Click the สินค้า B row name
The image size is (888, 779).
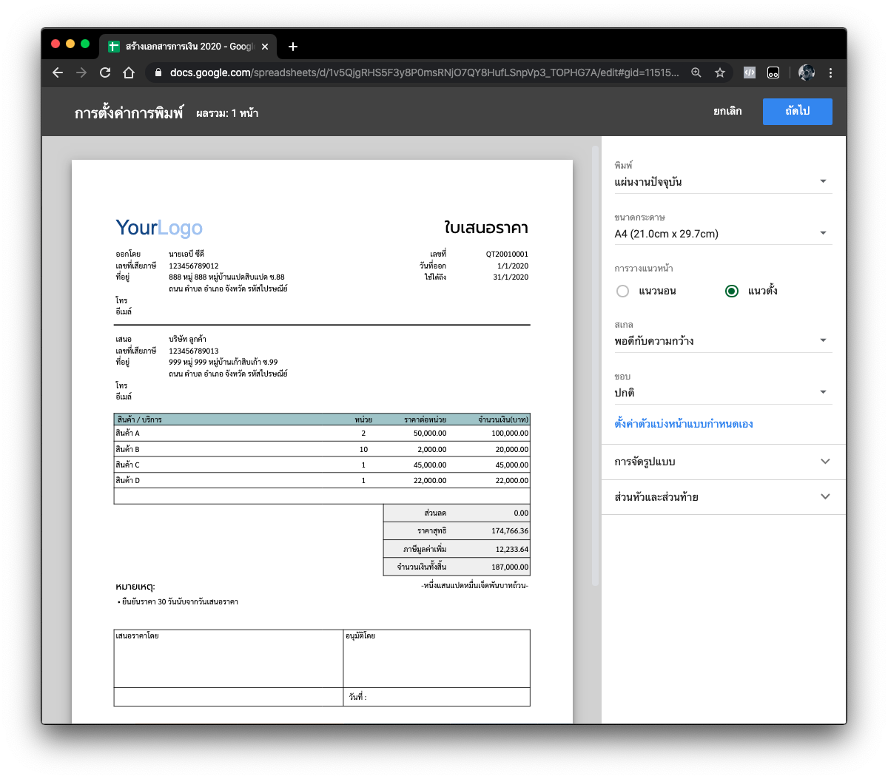click(127, 449)
